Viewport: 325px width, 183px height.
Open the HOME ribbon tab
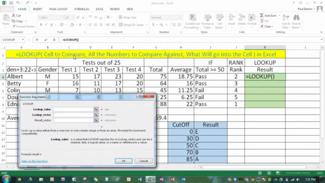[22, 9]
